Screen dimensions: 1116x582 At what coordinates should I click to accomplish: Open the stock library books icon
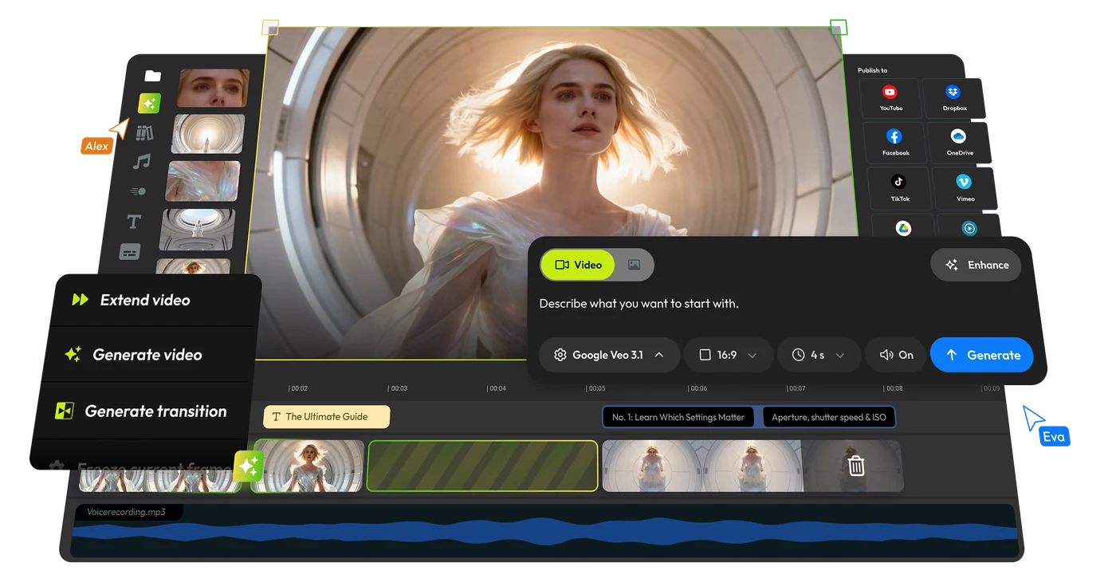pyautogui.click(x=144, y=133)
